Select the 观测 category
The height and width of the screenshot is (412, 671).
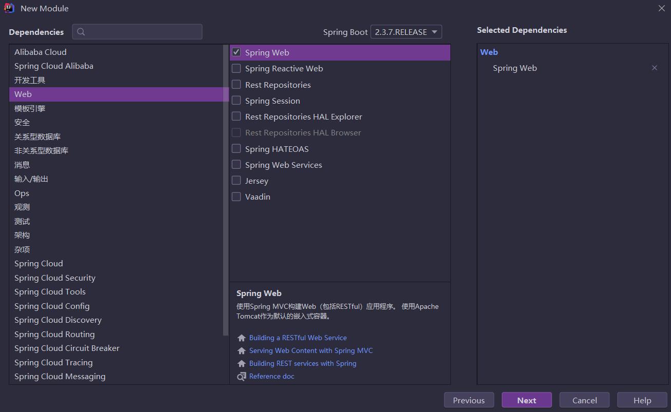coord(116,207)
